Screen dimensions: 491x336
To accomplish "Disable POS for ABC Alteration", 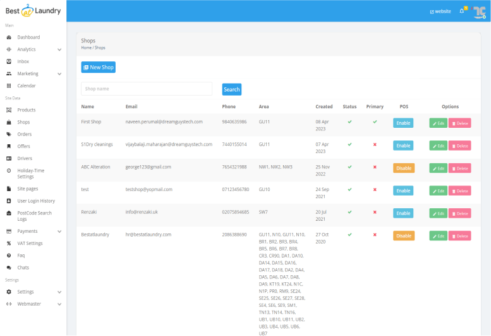I will (x=403, y=168).
